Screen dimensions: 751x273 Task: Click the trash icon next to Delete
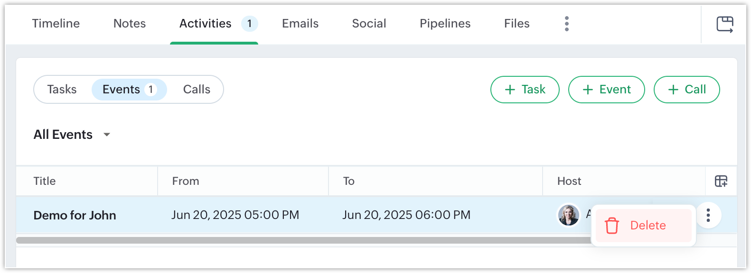tap(612, 226)
